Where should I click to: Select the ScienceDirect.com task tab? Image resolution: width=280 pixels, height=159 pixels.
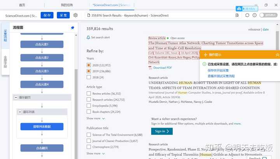(x=112, y=5)
